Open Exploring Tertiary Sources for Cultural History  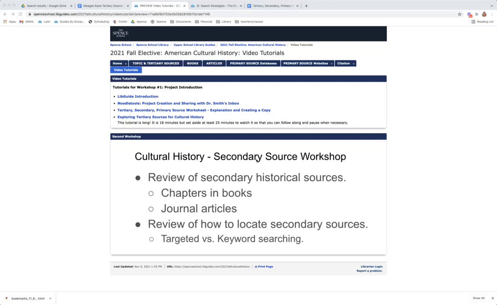pos(161,117)
